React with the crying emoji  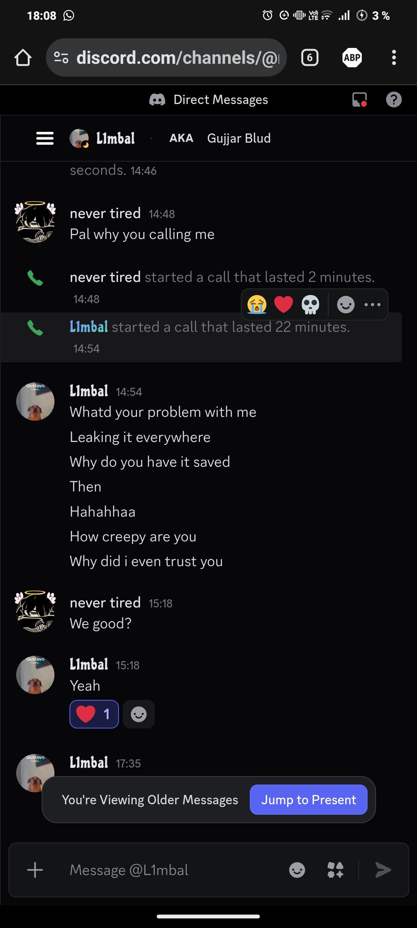258,305
